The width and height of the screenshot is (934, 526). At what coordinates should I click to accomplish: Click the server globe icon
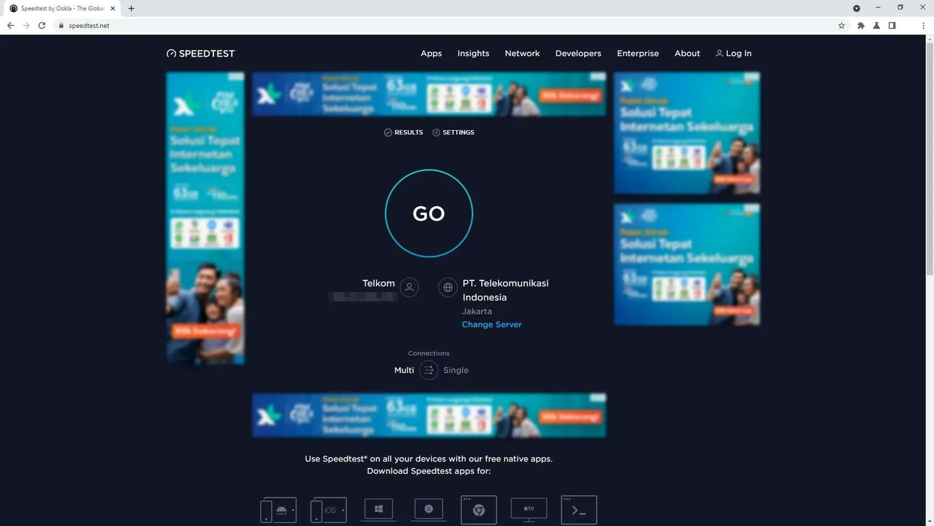448,288
